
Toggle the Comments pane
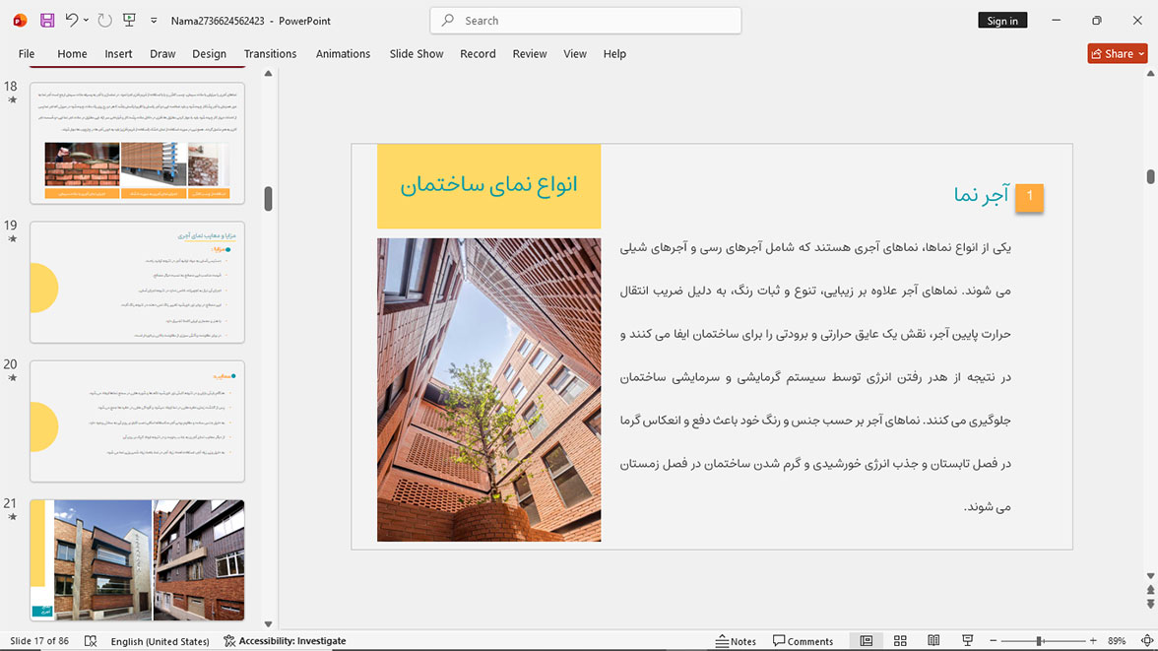coord(803,640)
